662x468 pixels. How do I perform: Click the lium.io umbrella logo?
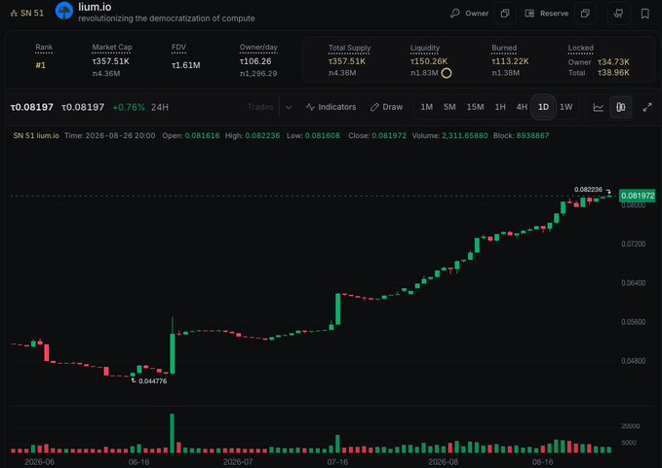[64, 11]
